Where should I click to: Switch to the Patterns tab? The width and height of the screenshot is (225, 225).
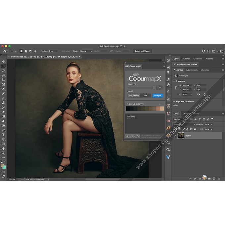(209, 59)
